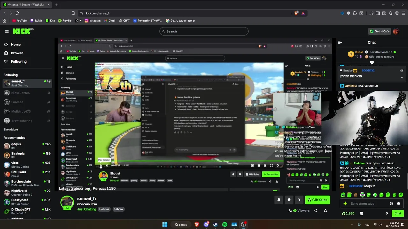
Task: Toggle the heart follow button for sensei_fr
Action: (289, 200)
